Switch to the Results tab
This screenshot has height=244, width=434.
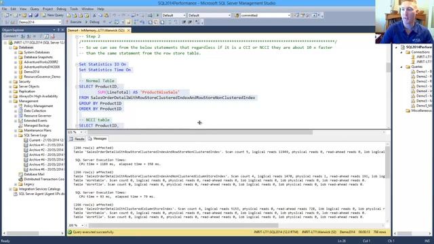pos(77,139)
